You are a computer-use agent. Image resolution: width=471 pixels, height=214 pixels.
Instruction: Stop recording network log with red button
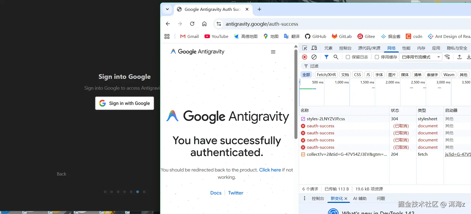[x=304, y=57]
